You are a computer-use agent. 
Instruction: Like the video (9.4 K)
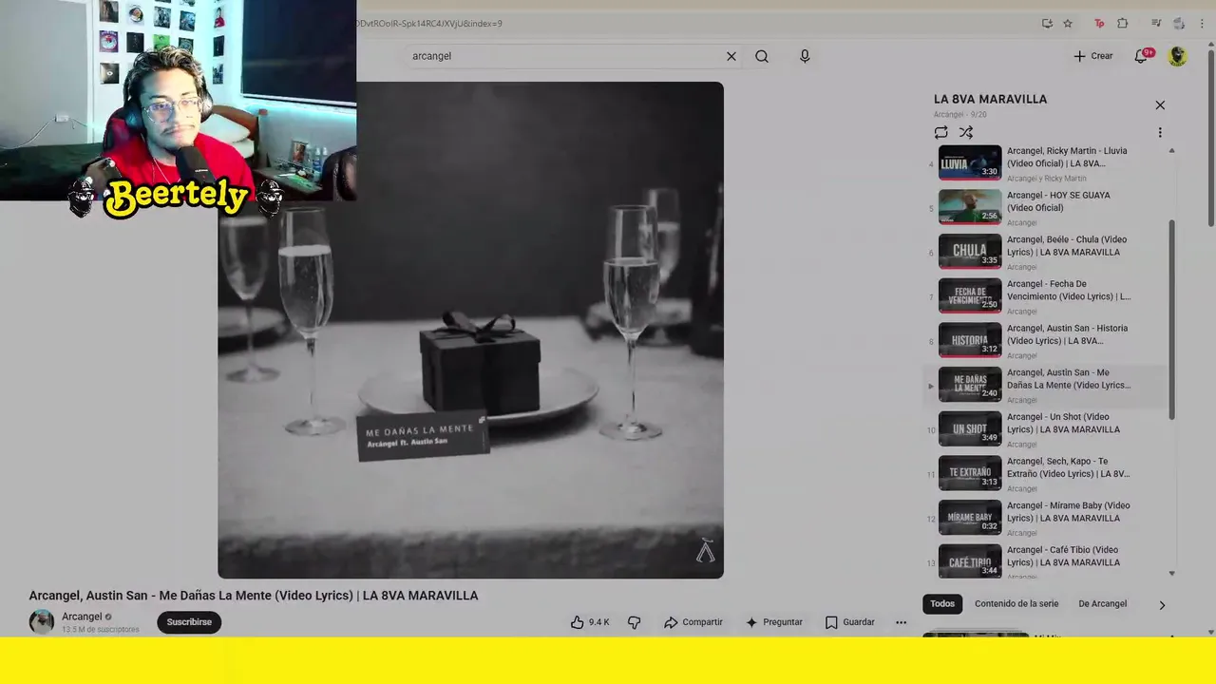coord(590,622)
